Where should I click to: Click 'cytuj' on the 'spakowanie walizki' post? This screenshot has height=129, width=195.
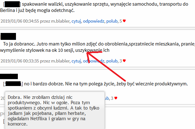coord(76,21)
